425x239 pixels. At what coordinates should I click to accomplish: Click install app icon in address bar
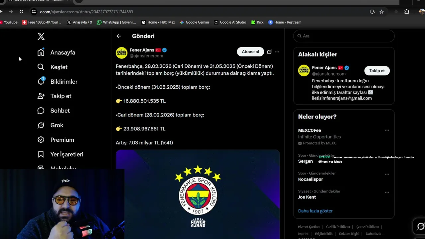(x=372, y=12)
